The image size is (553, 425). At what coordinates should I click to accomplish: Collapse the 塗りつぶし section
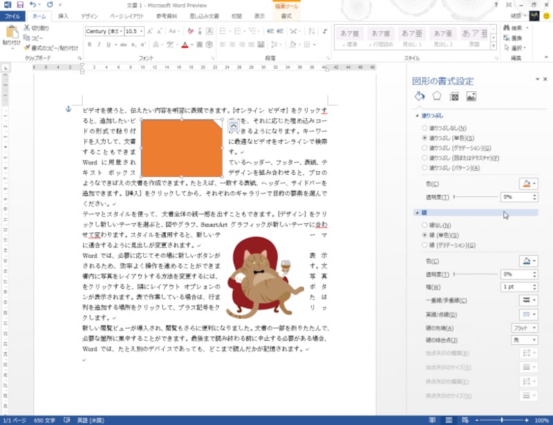416,115
